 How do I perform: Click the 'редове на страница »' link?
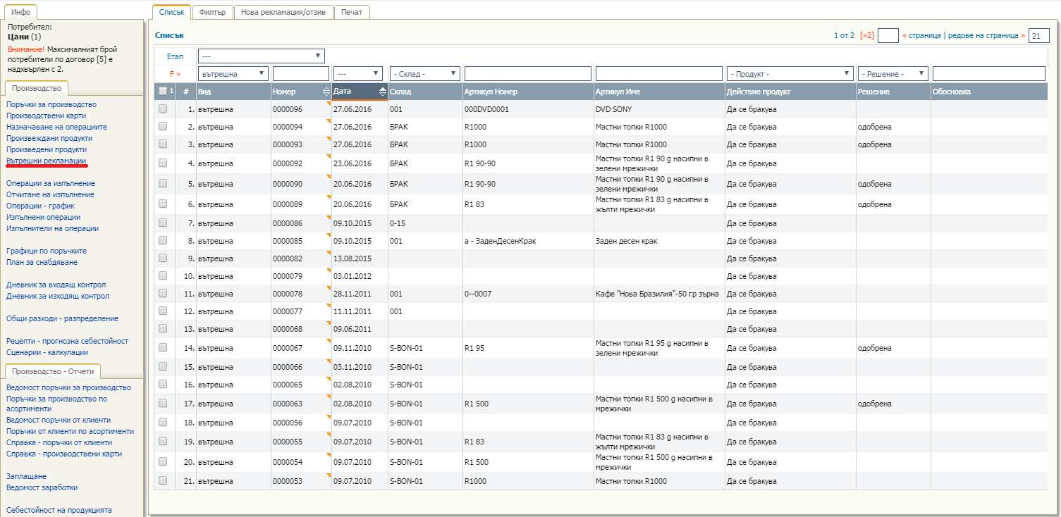(x=986, y=35)
